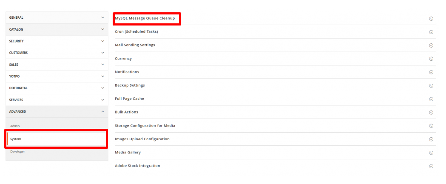
Task: Open Images Upload Configuration section
Action: [x=142, y=139]
